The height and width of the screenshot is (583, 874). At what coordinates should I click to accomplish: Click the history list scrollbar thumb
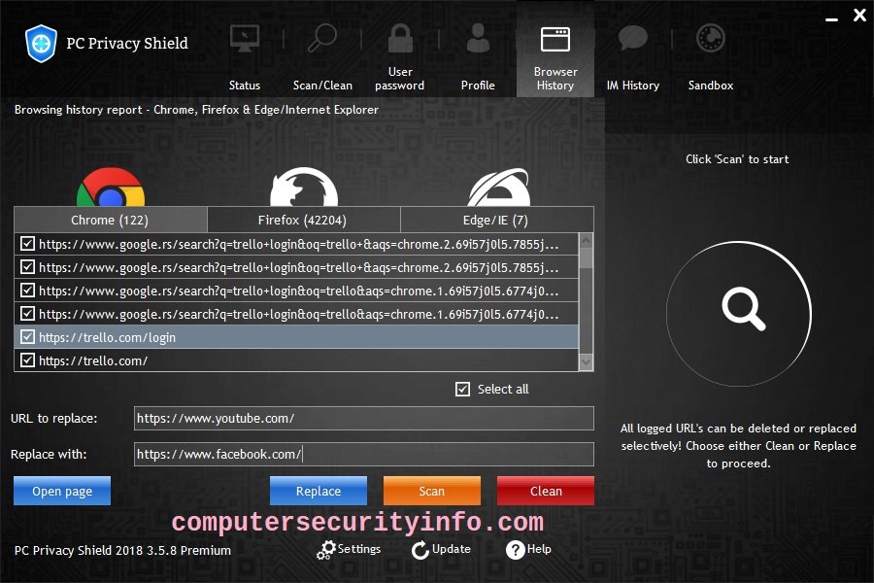tap(586, 258)
